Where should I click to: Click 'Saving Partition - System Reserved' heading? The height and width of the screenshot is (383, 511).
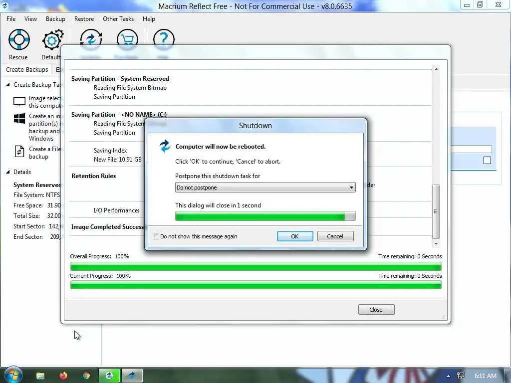point(120,79)
